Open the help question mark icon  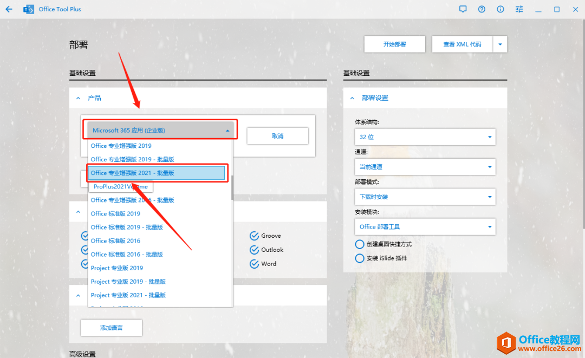(x=482, y=9)
